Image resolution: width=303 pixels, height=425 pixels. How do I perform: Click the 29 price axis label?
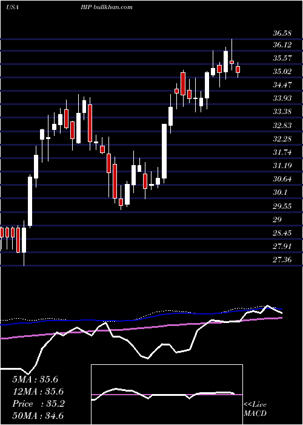point(278,220)
